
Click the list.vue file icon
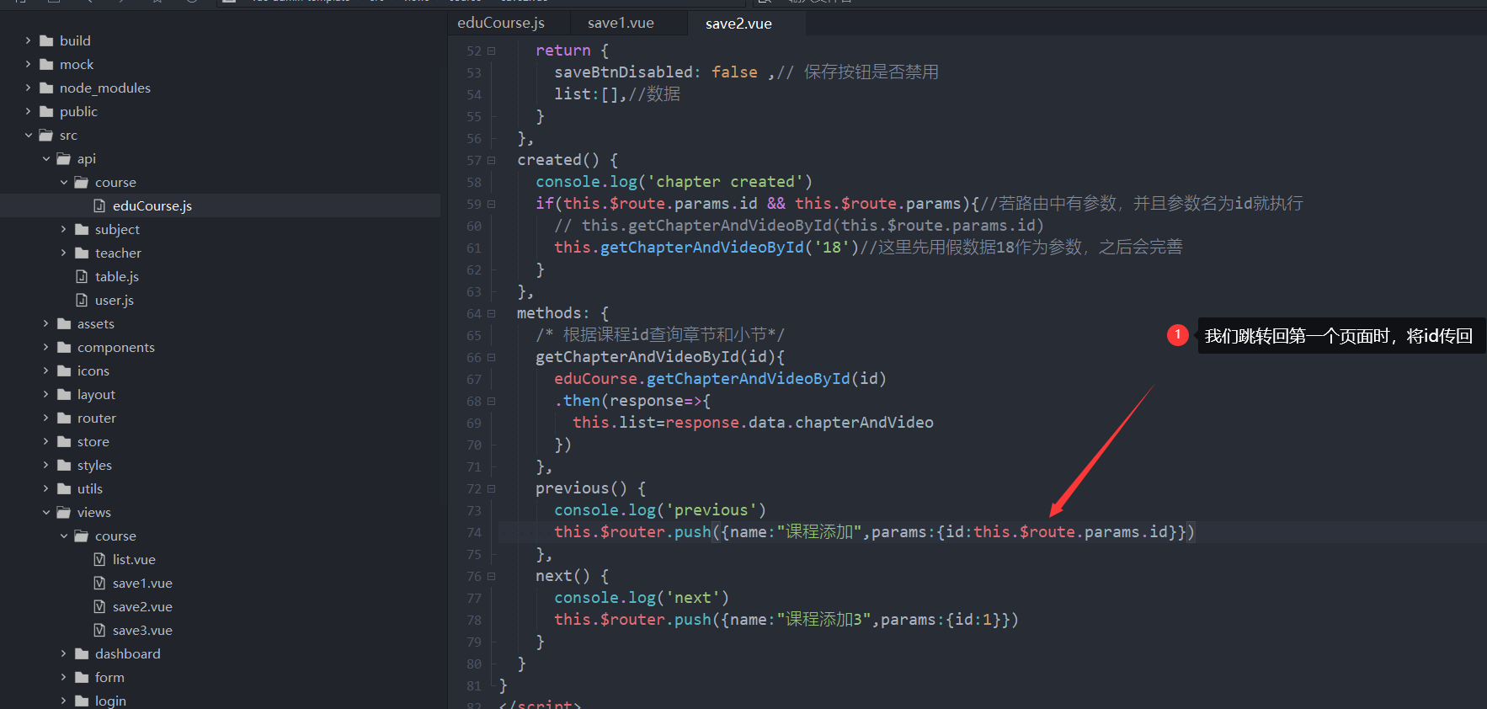click(x=99, y=559)
